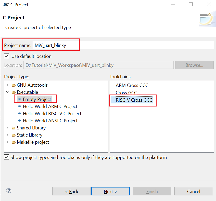This screenshot has height=201, width=216.
Task: Click the Executable folder icon
Action: (x=13, y=92)
